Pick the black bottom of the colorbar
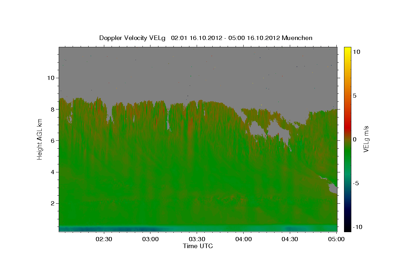The image size is (417, 278). point(347,228)
